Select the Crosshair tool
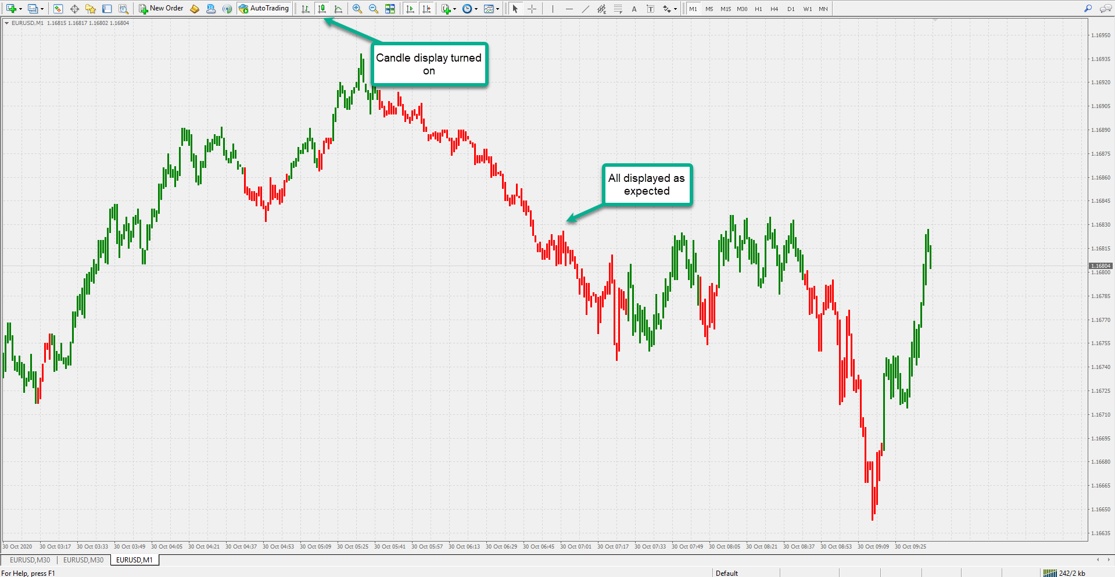Image resolution: width=1115 pixels, height=577 pixels. (532, 8)
